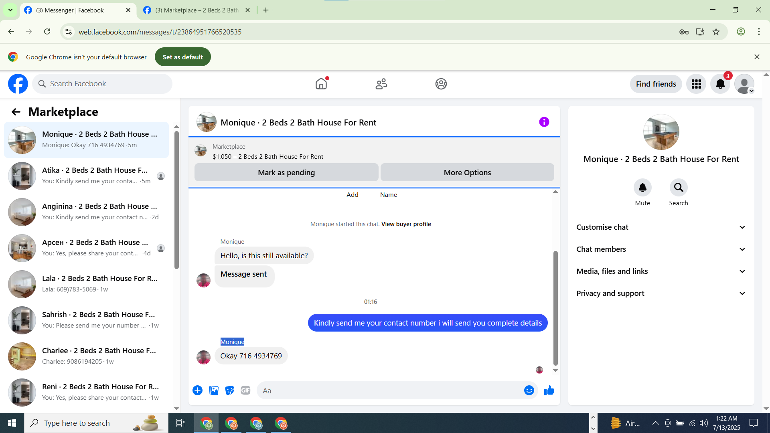Click the GIF icon

click(x=245, y=391)
